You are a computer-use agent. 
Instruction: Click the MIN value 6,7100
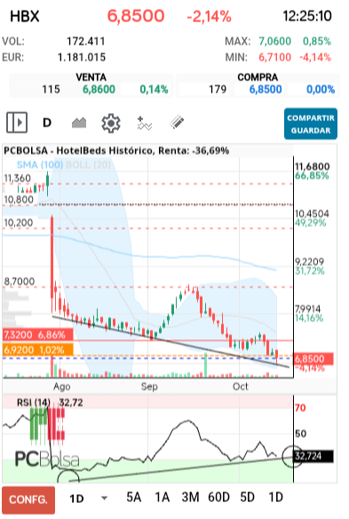point(274,57)
